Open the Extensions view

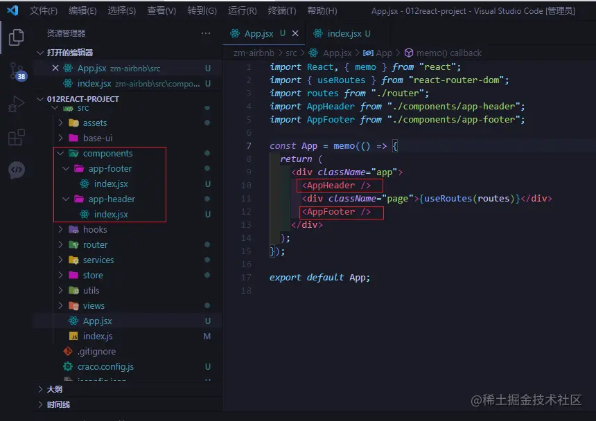17,136
